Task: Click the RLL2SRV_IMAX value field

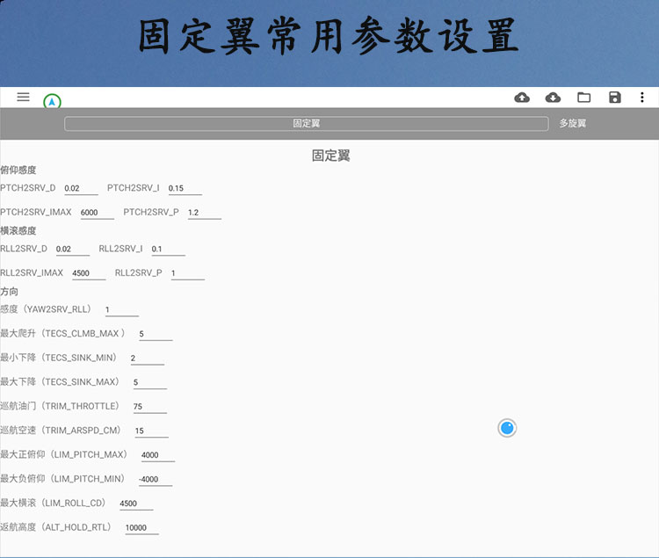Action: [x=88, y=273]
